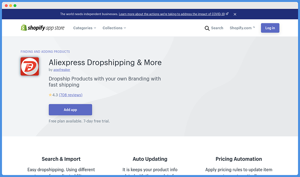The image size is (300, 177).
Task: Click the 4.3 rating value
Action: coord(55,95)
